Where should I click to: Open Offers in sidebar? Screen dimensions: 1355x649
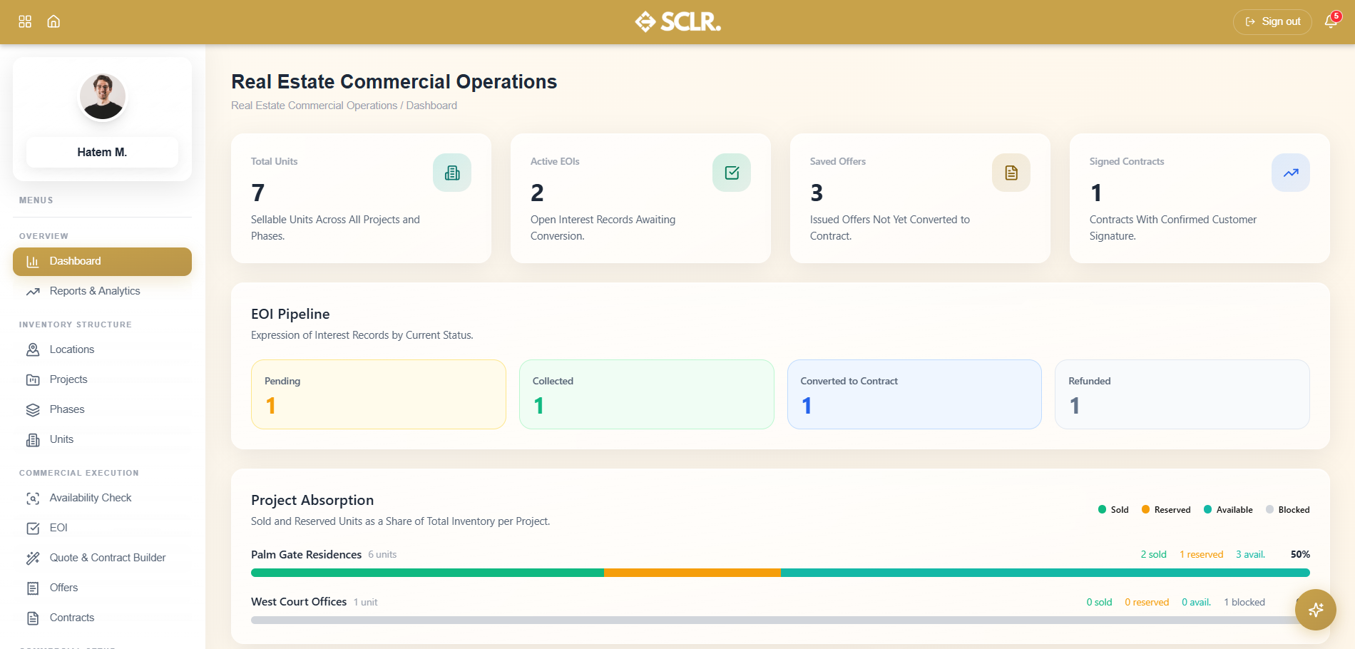[102, 588]
